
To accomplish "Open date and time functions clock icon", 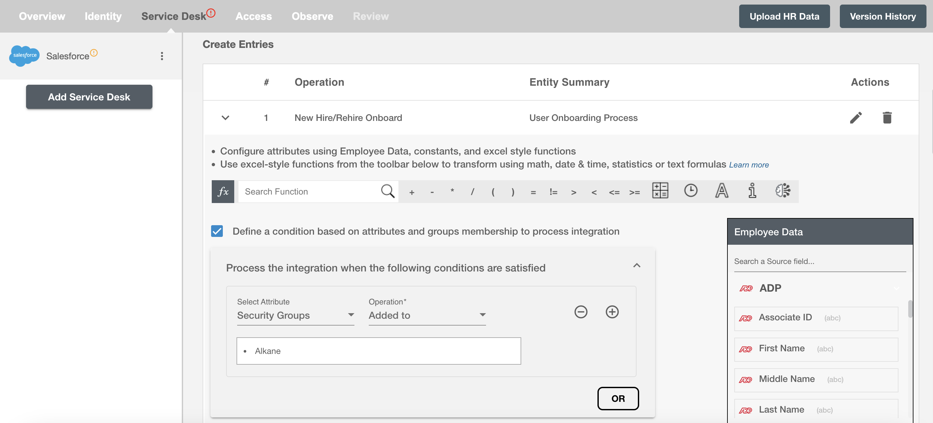I will click(691, 190).
